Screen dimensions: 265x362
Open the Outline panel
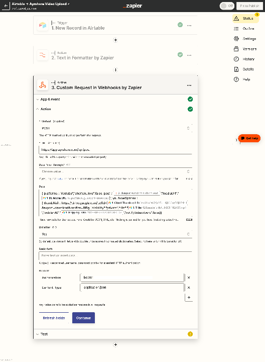245,29
